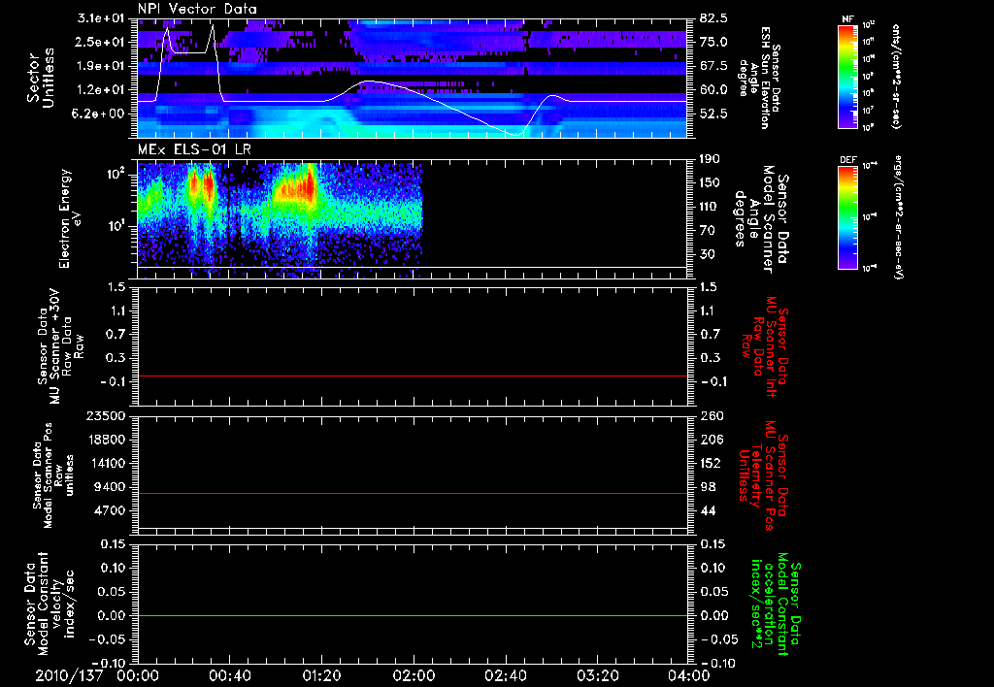Screen dimensions: 994x687
Task: Click the NF color bar gradient
Action: pos(848,76)
